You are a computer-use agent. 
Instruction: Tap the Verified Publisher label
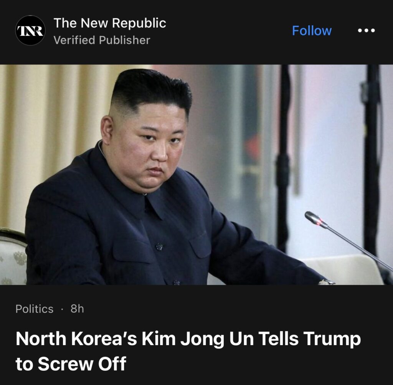coord(102,40)
